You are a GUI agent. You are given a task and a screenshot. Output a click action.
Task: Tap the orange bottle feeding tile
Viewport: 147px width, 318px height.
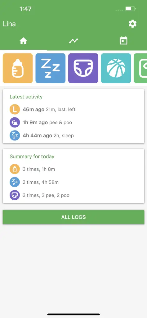click(18, 68)
